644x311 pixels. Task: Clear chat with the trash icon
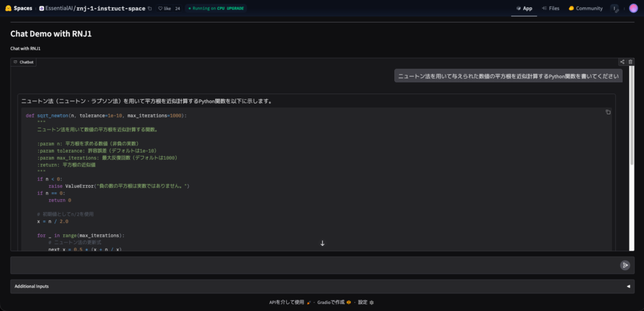[631, 62]
